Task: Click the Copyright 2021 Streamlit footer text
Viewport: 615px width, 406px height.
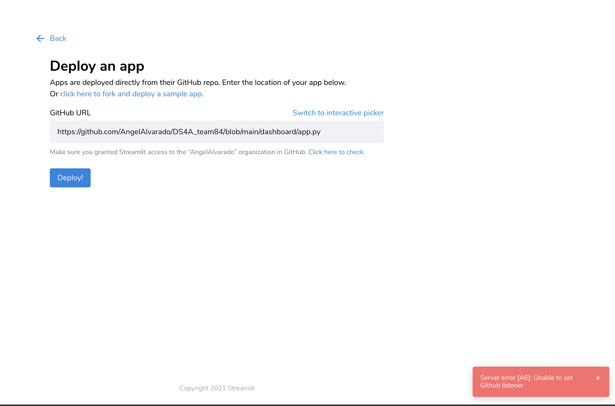Action: pyautogui.click(x=217, y=388)
